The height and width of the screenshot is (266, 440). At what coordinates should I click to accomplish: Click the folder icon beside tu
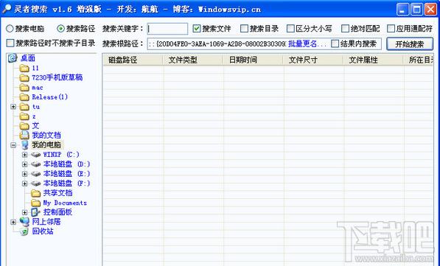[24, 107]
